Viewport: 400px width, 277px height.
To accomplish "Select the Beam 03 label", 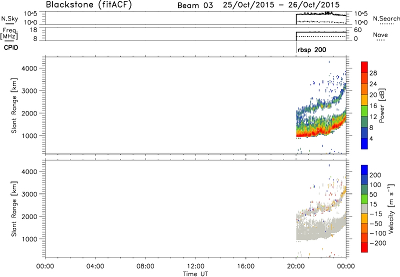I will click(195, 5).
